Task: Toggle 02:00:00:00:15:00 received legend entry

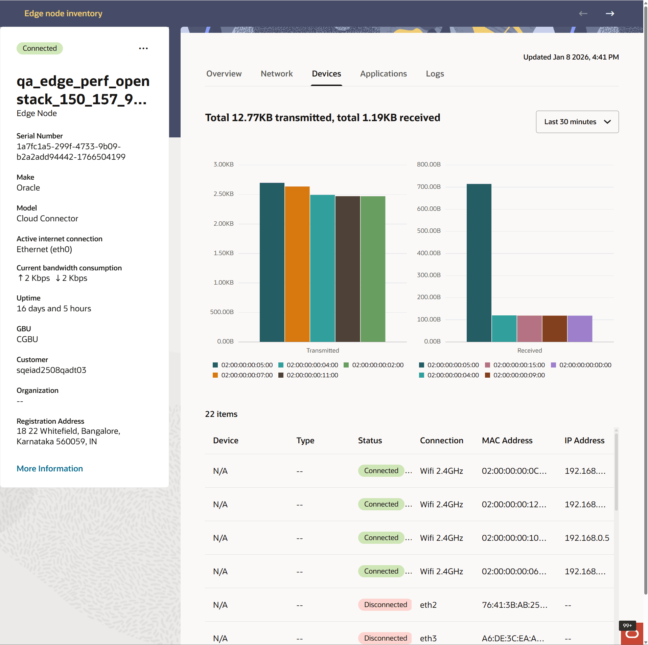Action: click(x=519, y=365)
